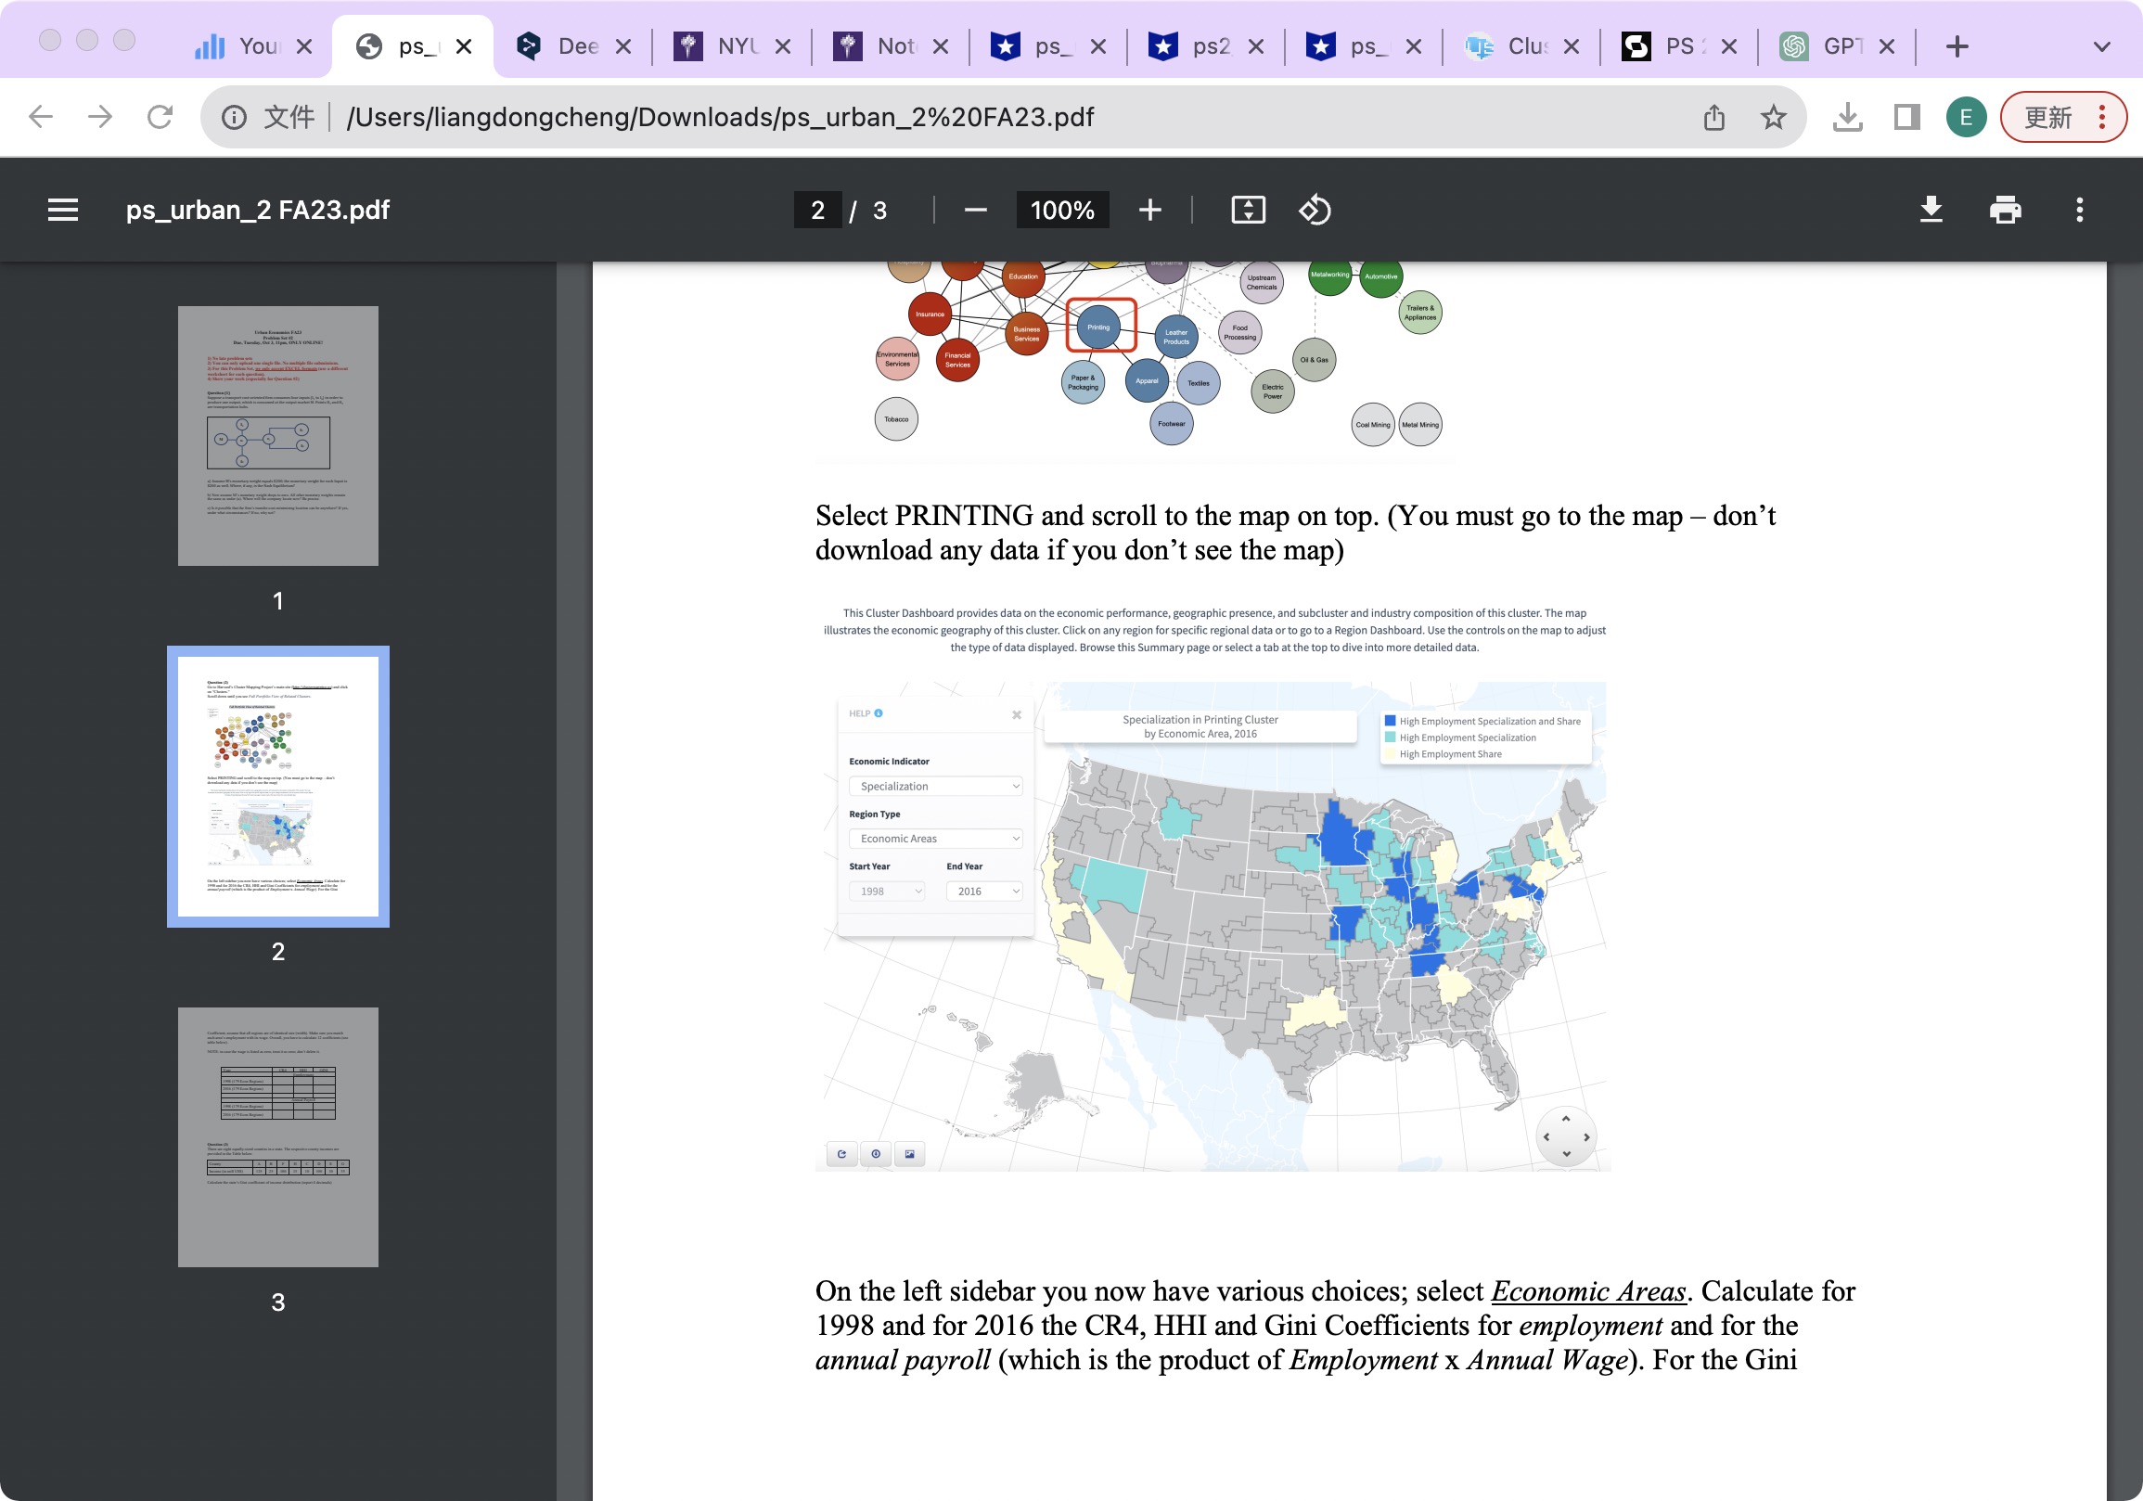Click the Economic Areas underlined text
Viewport: 2143px width, 1501px height.
tap(1588, 1291)
